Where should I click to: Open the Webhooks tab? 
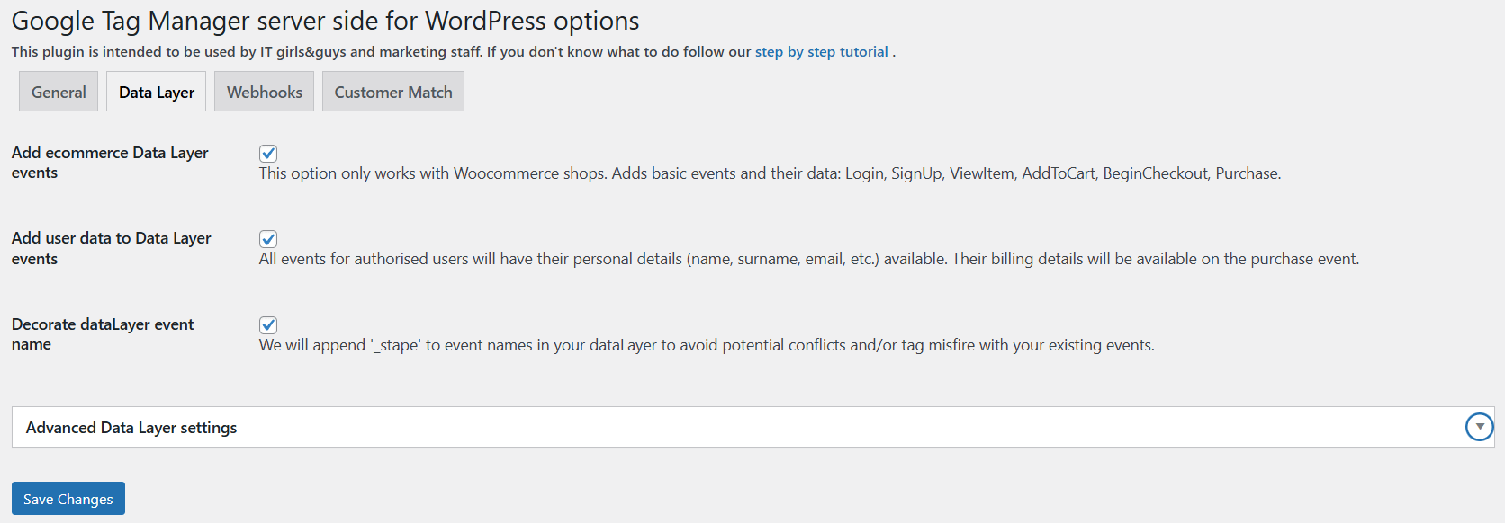tap(265, 92)
